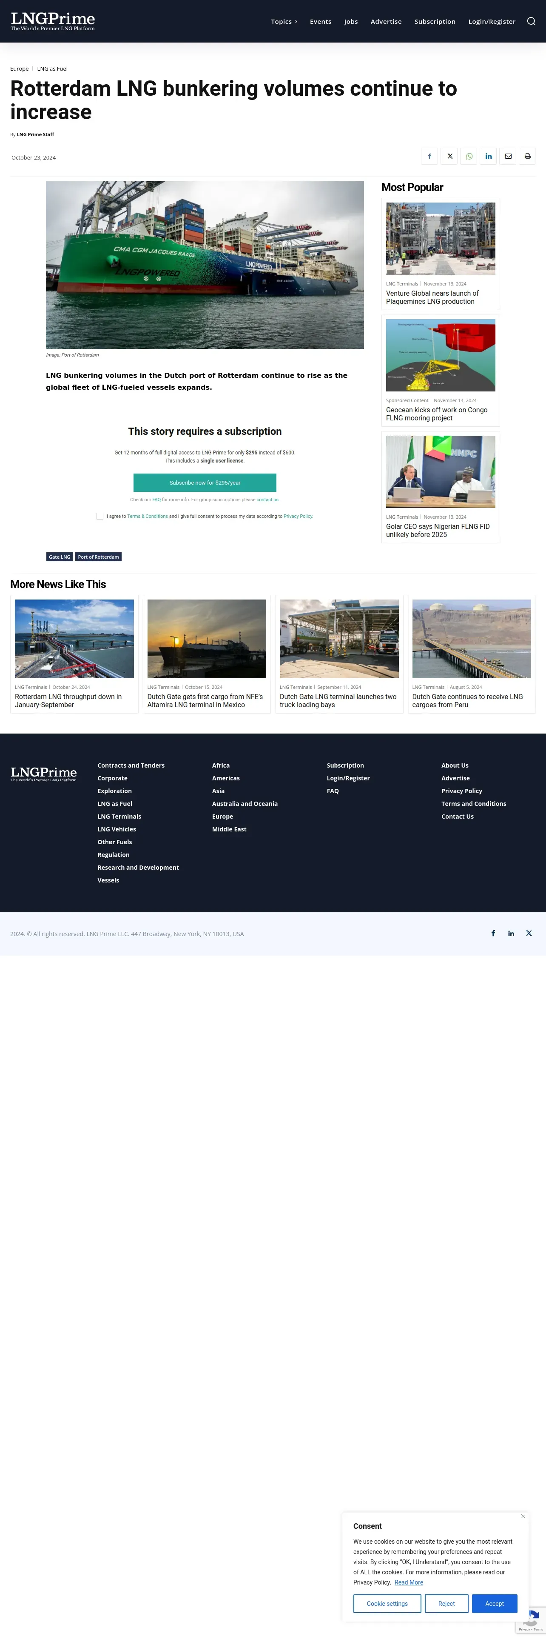This screenshot has width=546, height=1639.
Task: Open Advertise in top navigation
Action: [x=386, y=22]
